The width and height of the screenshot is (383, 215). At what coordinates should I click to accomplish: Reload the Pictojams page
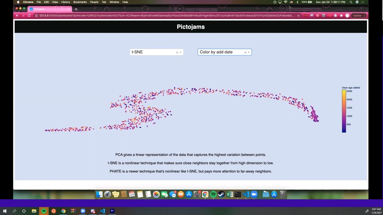pos(29,15)
